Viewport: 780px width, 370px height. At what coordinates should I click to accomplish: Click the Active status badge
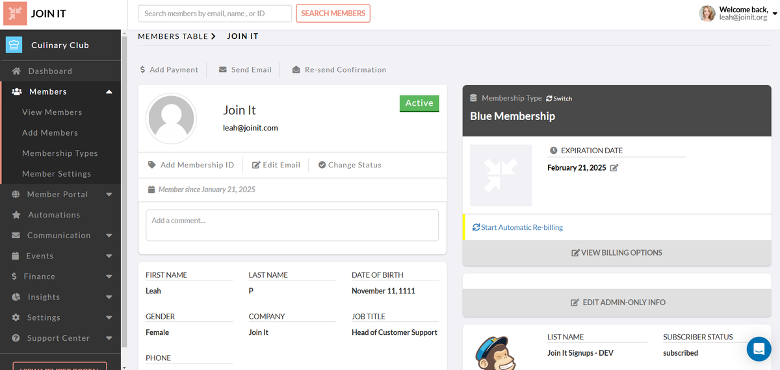click(419, 103)
